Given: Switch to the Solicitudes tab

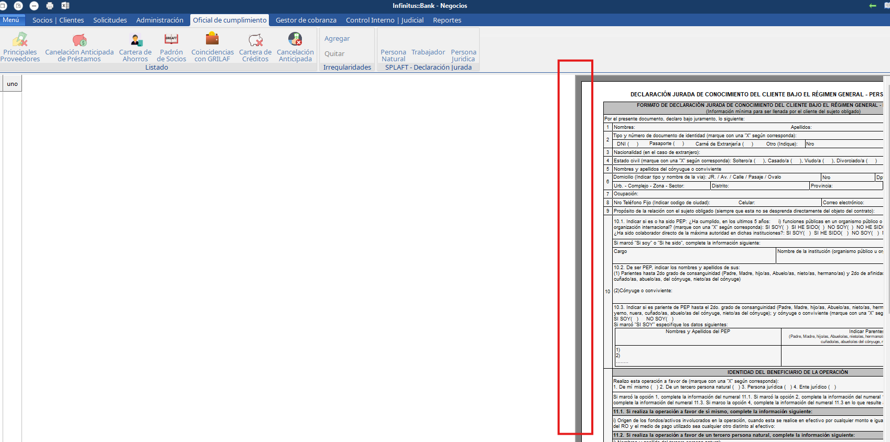Looking at the screenshot, I should [110, 20].
